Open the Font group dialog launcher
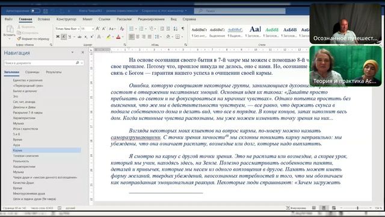The image size is (385, 217). coord(125,45)
